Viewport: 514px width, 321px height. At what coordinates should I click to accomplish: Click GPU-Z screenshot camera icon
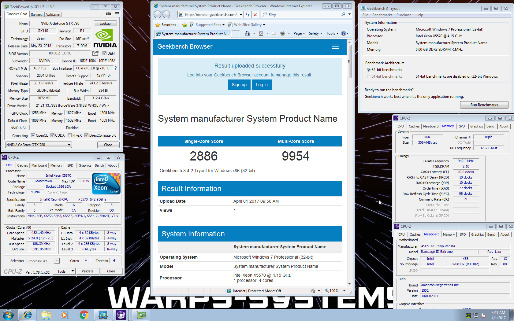[x=108, y=14]
